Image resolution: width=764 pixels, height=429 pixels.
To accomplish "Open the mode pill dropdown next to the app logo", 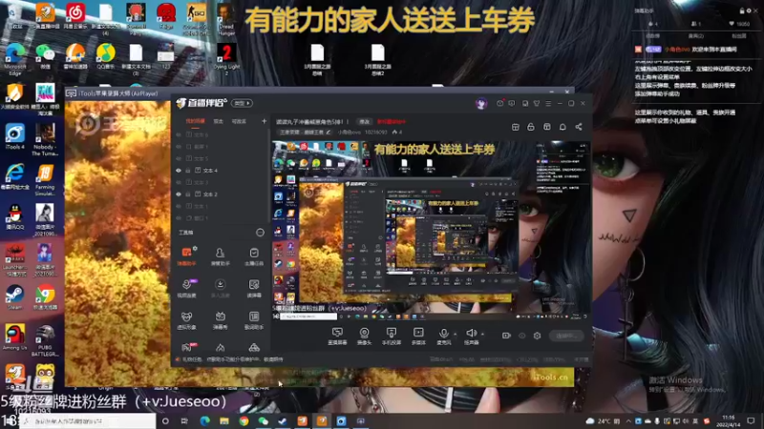I will pos(242,103).
